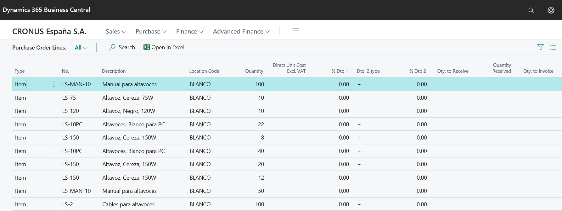This screenshot has width=562, height=211.
Task: Expand the Purchase menu
Action: point(151,31)
